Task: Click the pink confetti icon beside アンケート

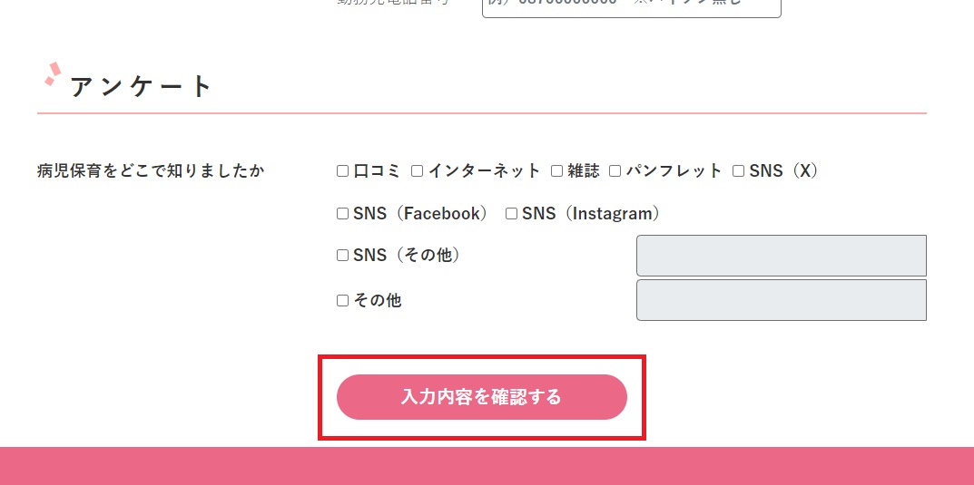Action: pyautogui.click(x=53, y=74)
